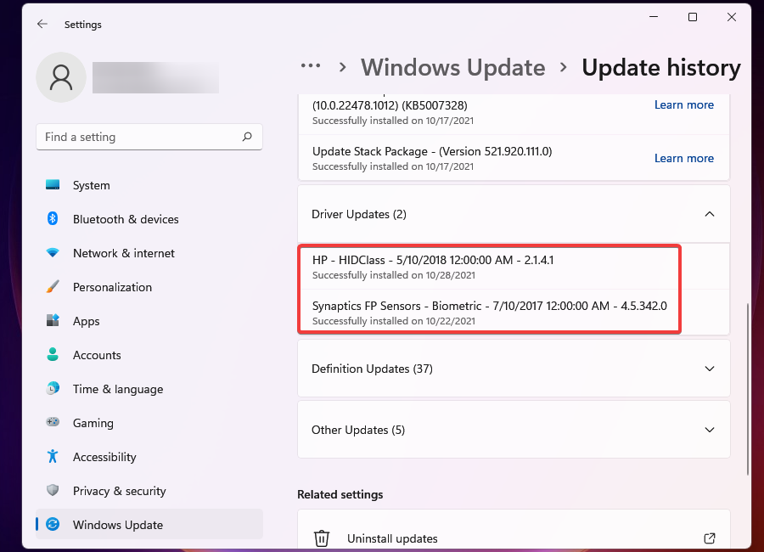Maximize the Settings window
The width and height of the screenshot is (764, 552).
coord(693,17)
